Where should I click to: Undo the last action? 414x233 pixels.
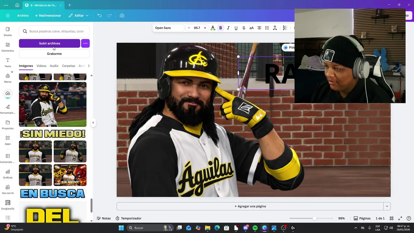point(100,16)
